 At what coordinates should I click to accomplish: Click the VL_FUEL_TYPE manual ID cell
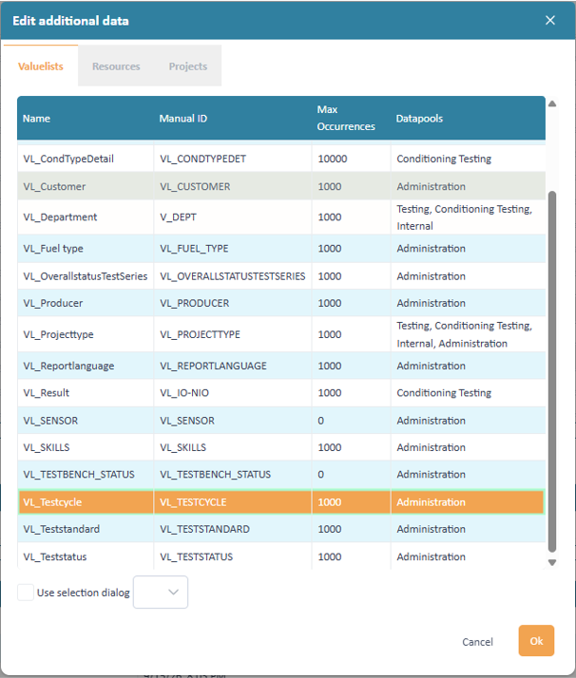[x=233, y=249]
